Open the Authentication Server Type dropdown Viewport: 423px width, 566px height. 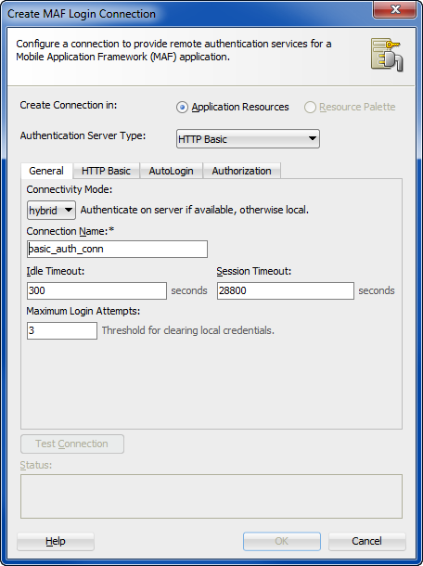click(x=248, y=138)
